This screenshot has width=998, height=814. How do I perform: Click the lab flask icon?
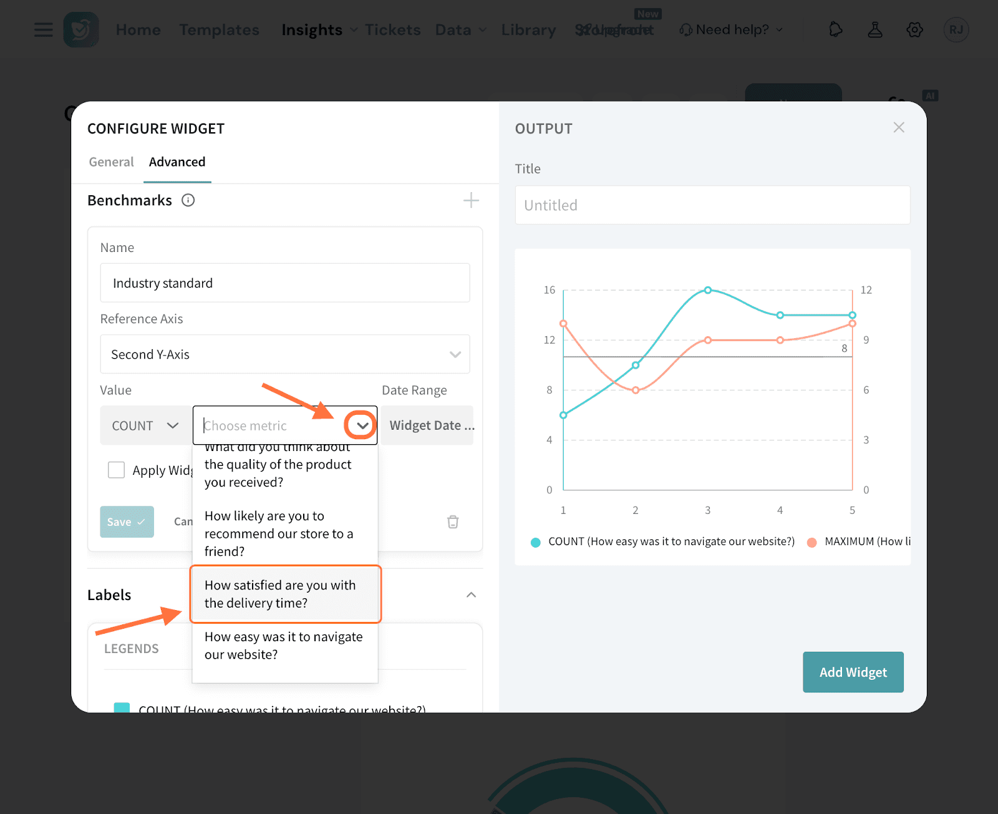(x=875, y=30)
